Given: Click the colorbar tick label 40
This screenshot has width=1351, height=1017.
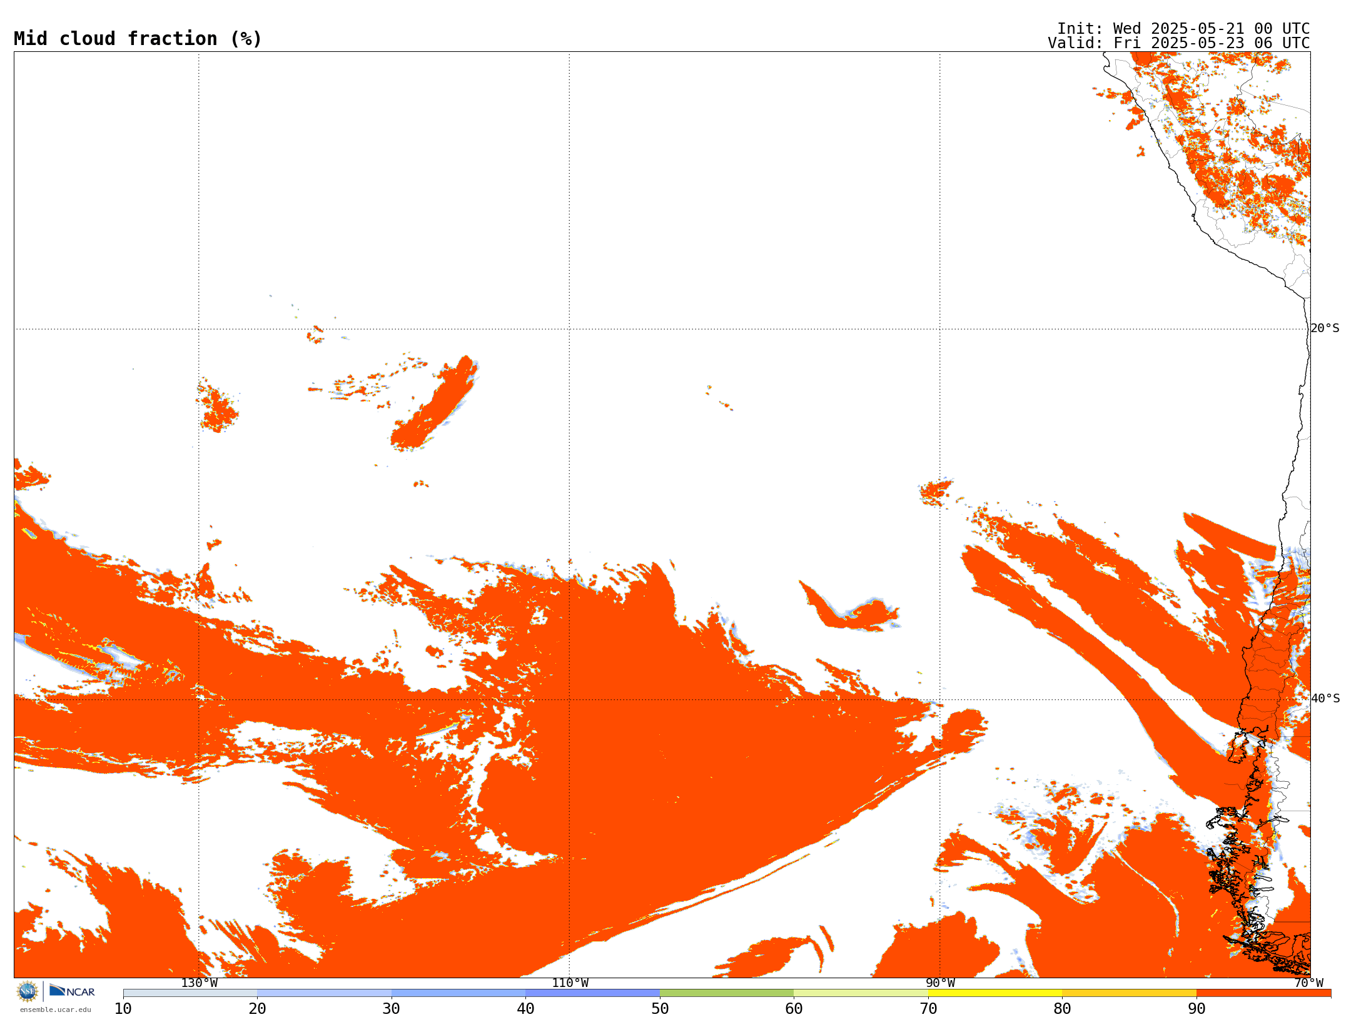Looking at the screenshot, I should (x=525, y=1009).
